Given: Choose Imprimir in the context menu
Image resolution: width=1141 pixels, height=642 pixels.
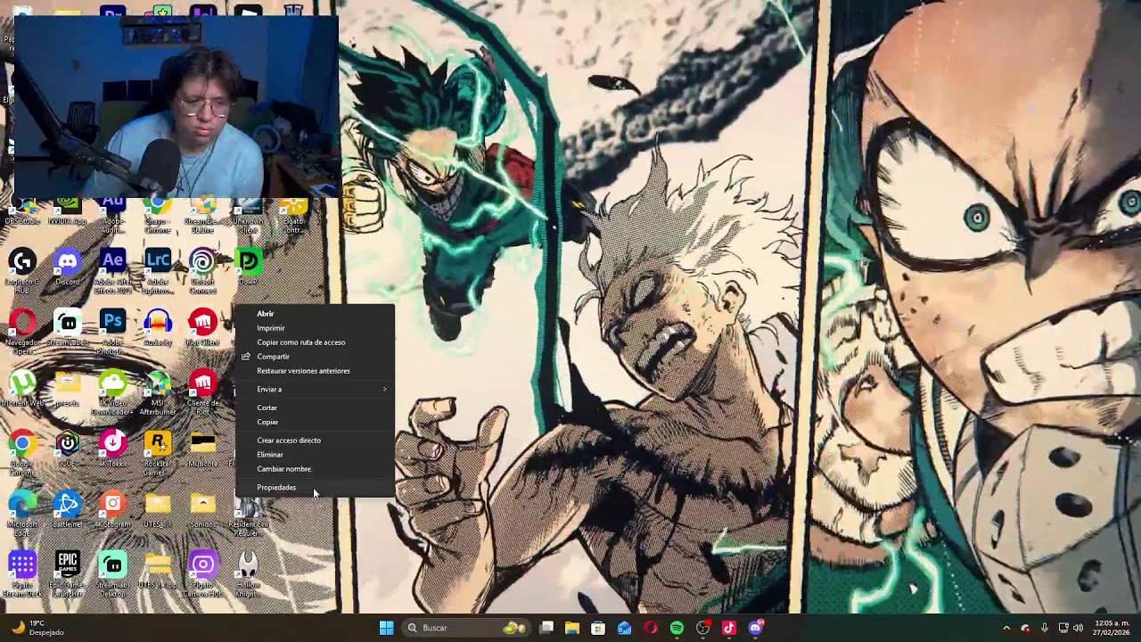Looking at the screenshot, I should click(x=315, y=328).
